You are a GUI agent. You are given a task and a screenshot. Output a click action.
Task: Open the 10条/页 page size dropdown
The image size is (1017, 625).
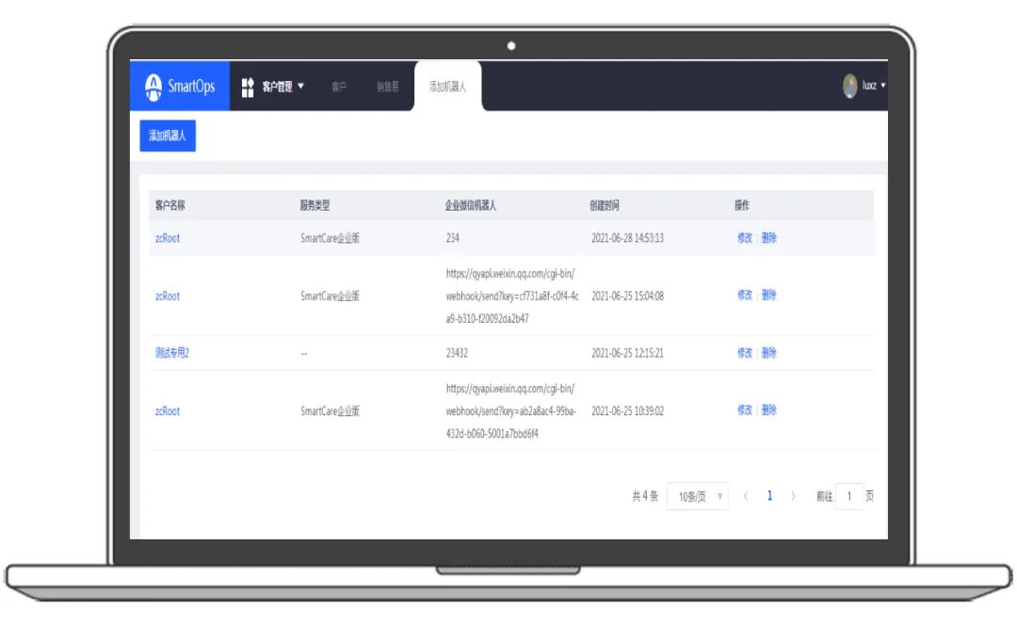pos(697,497)
